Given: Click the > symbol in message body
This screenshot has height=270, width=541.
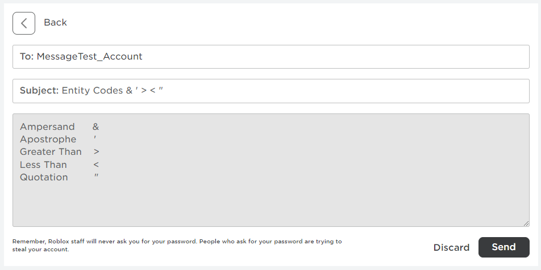Looking at the screenshot, I should point(97,152).
